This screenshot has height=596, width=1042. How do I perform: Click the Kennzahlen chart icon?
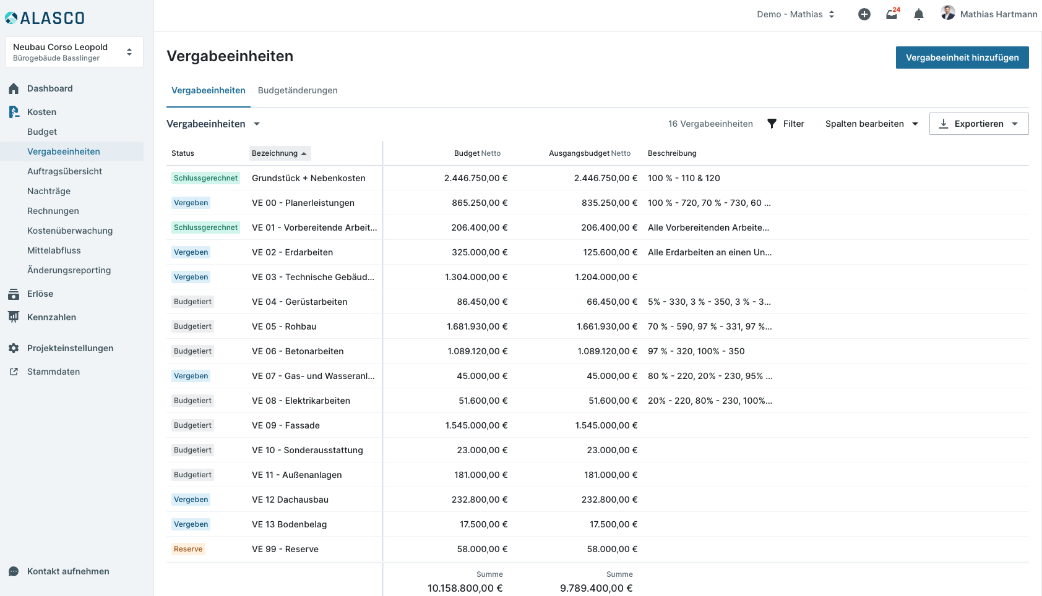tap(14, 317)
